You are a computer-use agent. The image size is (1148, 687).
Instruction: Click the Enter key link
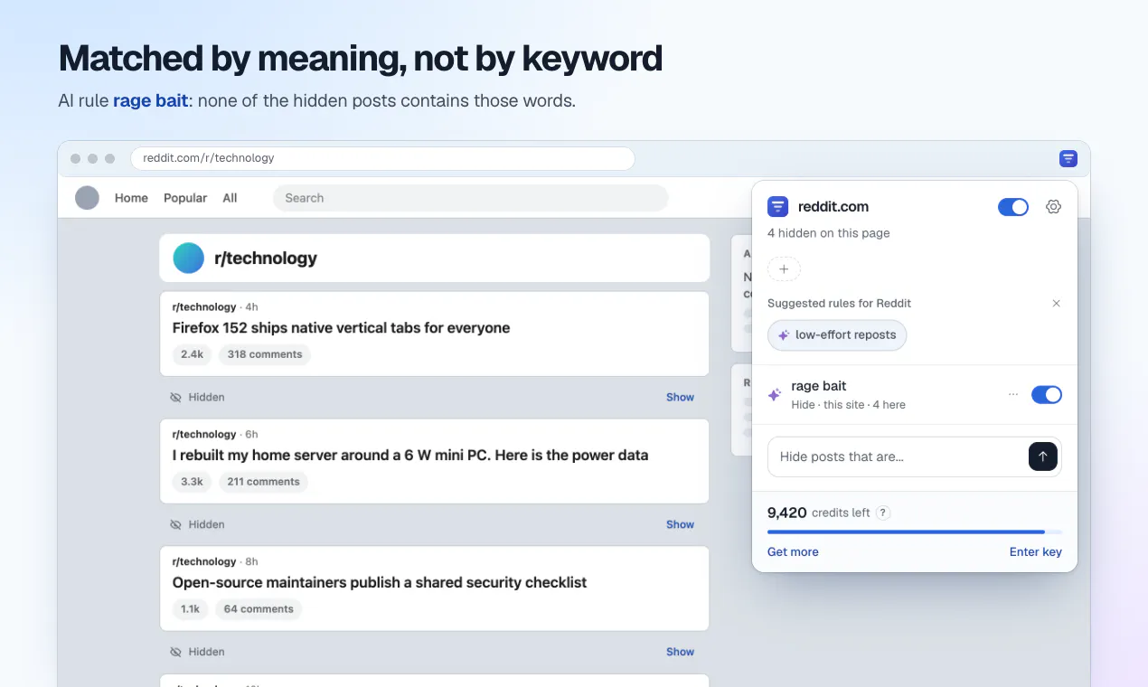[1036, 552]
